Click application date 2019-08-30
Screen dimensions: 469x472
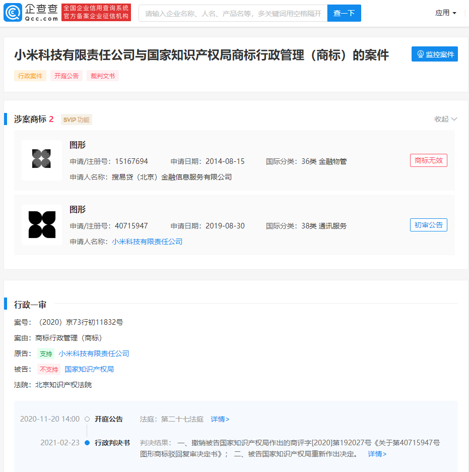225,226
